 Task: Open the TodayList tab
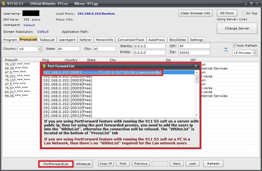[47, 40]
